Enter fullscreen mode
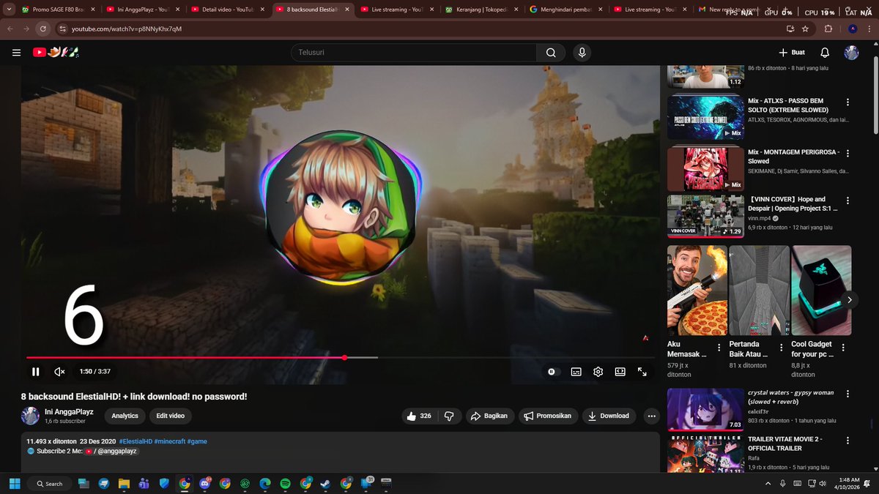This screenshot has height=494, width=879. (642, 371)
